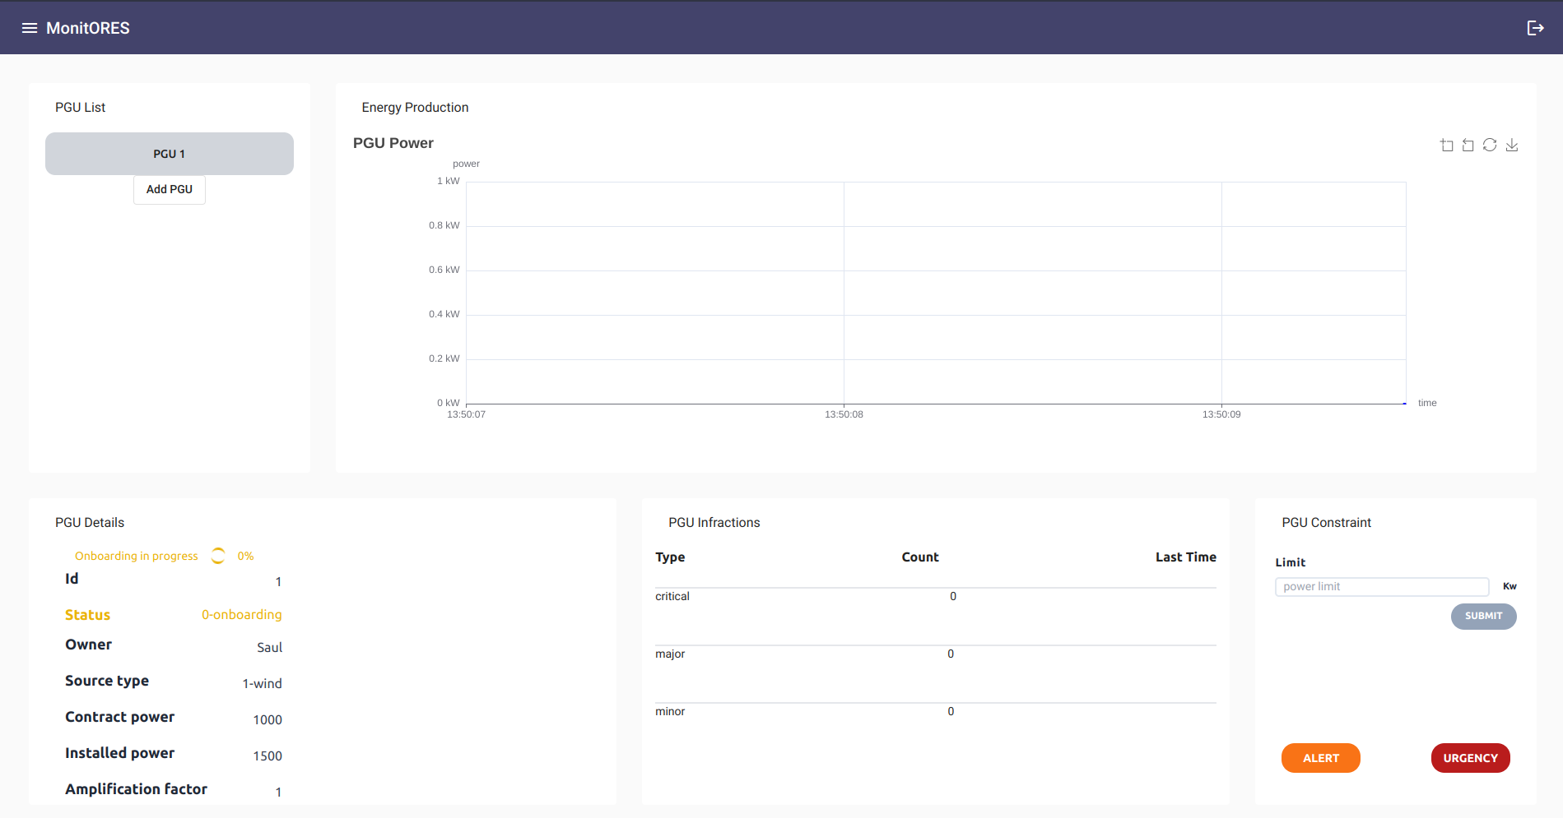The image size is (1563, 818).
Task: Click the onboarding progress spinner
Action: click(218, 556)
